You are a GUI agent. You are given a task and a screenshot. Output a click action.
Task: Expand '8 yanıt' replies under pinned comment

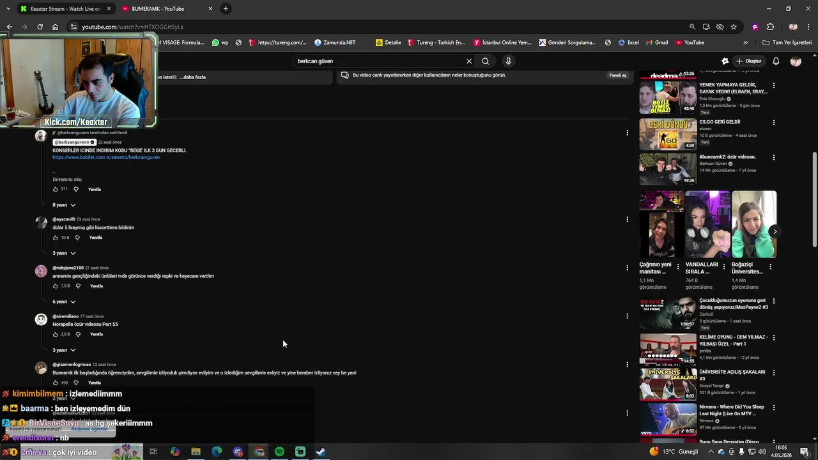tap(64, 205)
